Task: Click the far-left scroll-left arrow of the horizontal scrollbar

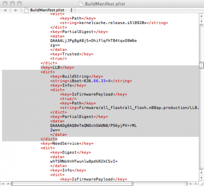Action: click(3, 184)
